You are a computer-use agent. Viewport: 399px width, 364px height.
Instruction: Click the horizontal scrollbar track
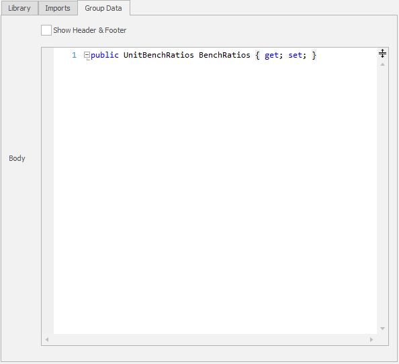pos(209,340)
